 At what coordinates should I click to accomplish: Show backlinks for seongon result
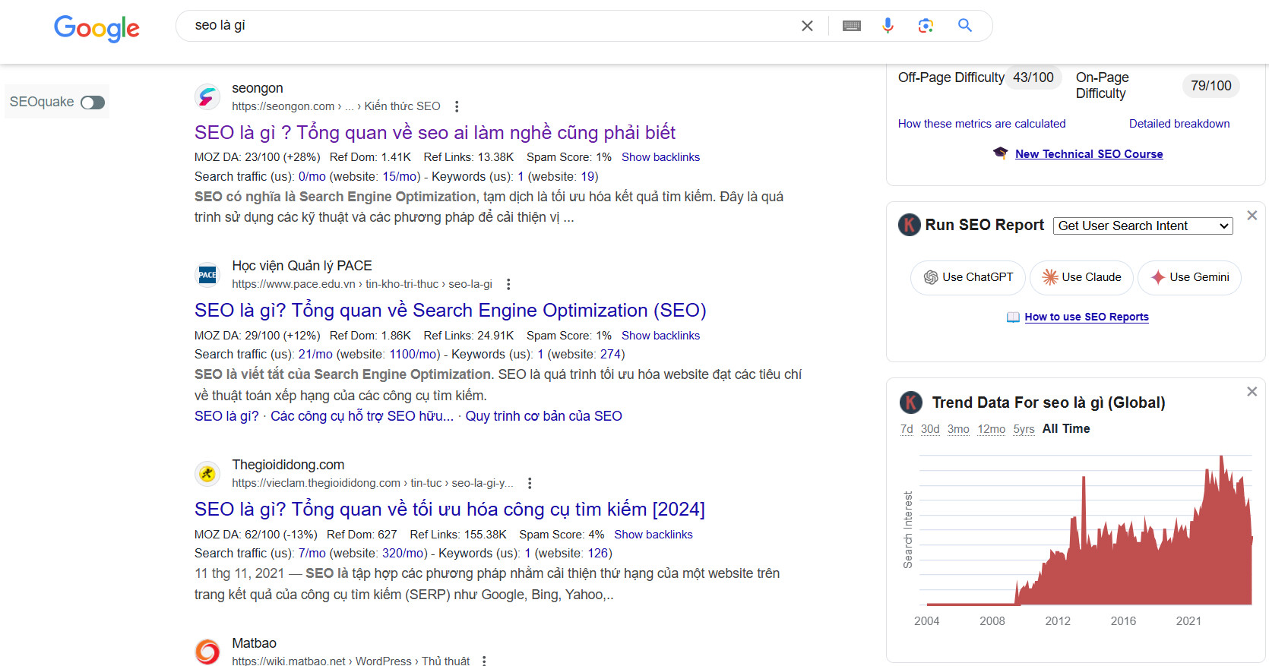pos(660,157)
